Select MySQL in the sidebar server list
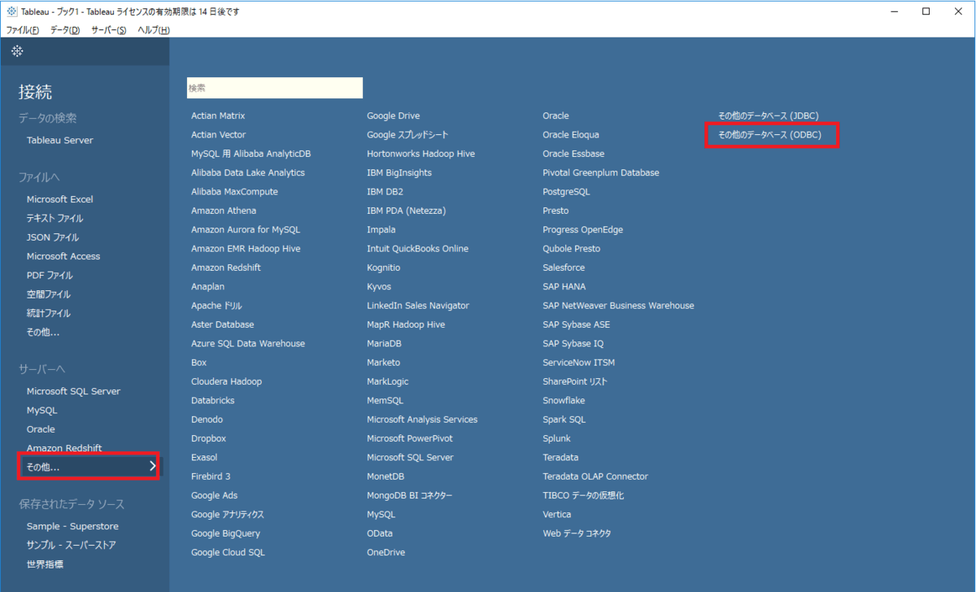The image size is (976, 592). click(42, 411)
